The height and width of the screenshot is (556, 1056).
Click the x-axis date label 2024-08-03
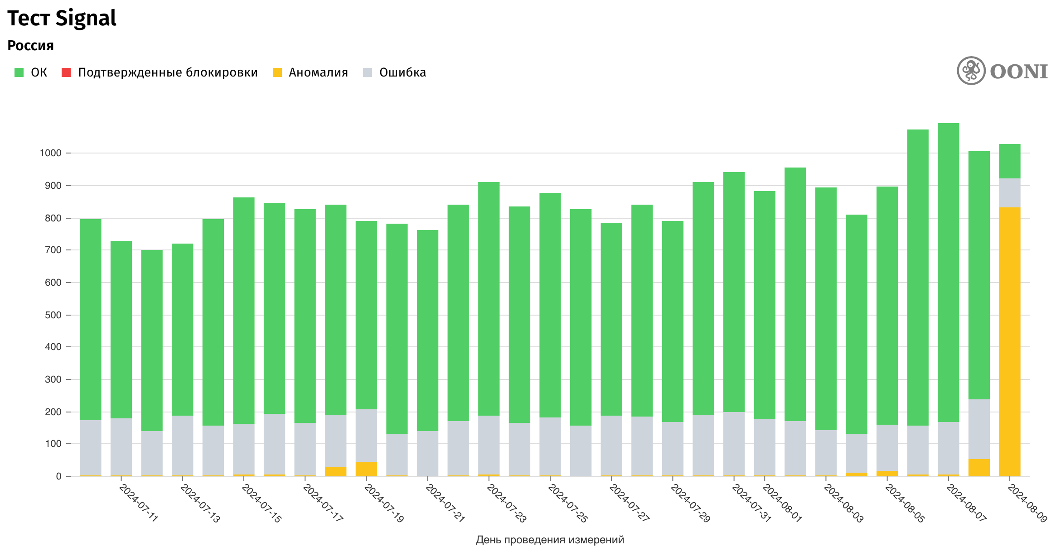click(x=843, y=503)
